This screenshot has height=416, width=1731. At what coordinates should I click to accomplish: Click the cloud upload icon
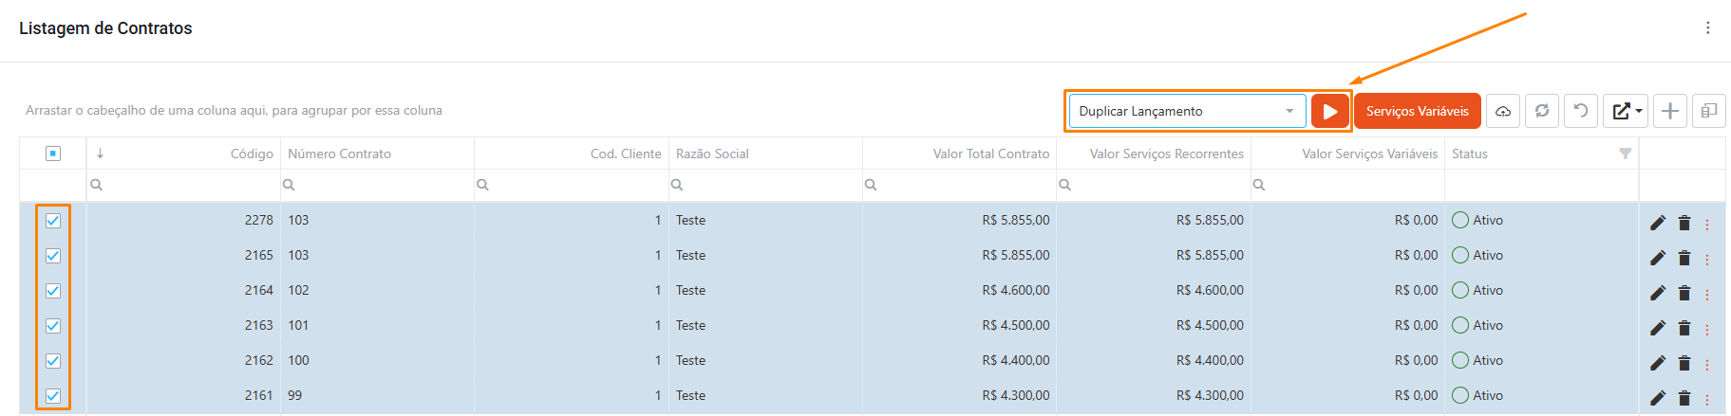tap(1503, 111)
